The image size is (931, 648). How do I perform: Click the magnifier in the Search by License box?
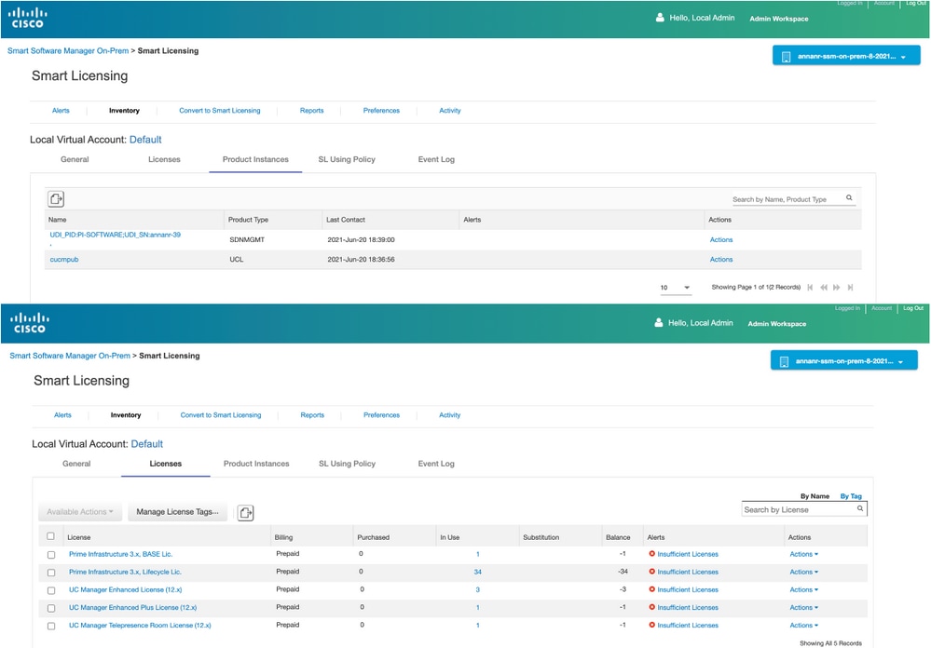pyautogui.click(x=860, y=509)
